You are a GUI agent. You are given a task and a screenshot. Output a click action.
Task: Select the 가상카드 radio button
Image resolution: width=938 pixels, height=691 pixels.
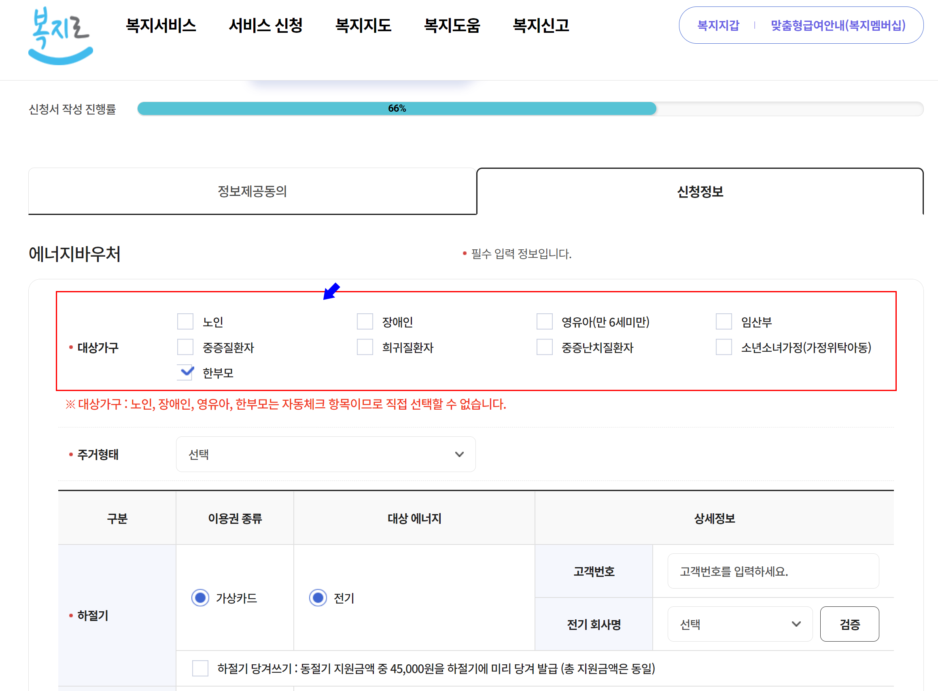click(x=200, y=598)
